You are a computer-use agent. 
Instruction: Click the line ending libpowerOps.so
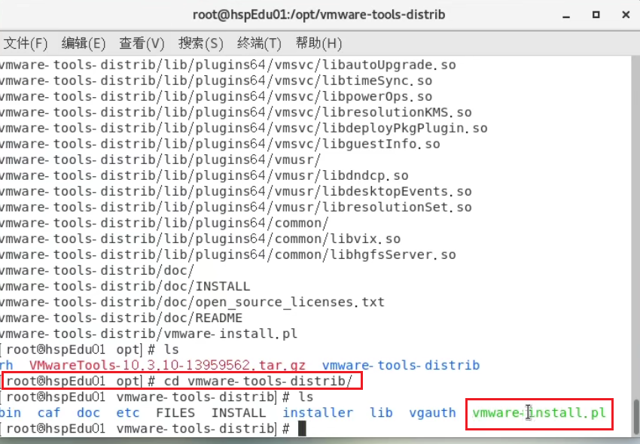216,97
